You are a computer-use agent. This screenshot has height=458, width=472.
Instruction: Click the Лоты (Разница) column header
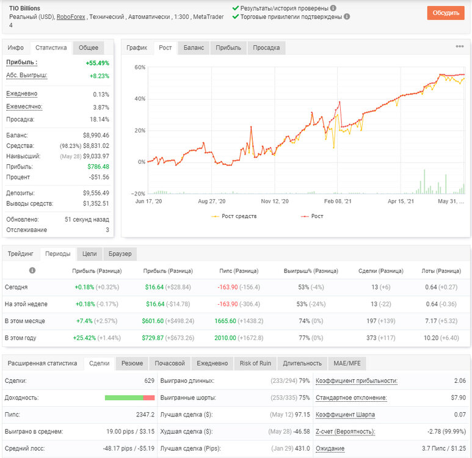[x=441, y=271]
